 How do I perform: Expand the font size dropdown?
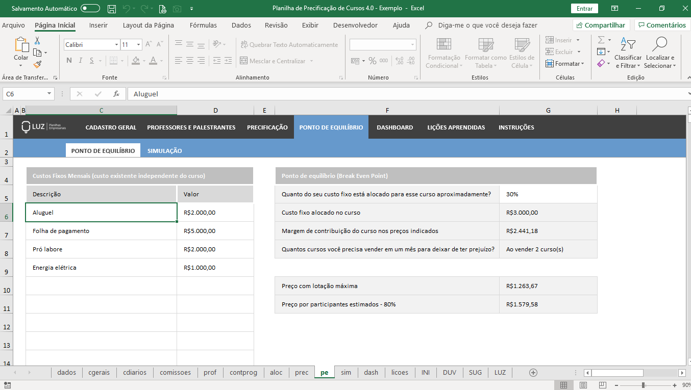coord(138,45)
